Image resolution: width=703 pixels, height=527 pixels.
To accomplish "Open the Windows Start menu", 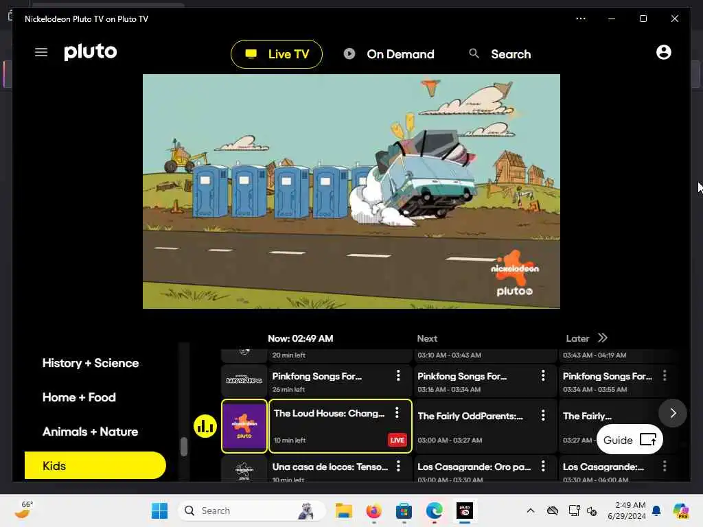I will tap(159, 511).
